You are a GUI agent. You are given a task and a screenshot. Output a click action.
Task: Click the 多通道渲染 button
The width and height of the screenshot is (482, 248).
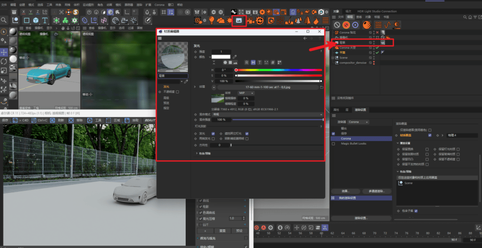click(x=374, y=191)
